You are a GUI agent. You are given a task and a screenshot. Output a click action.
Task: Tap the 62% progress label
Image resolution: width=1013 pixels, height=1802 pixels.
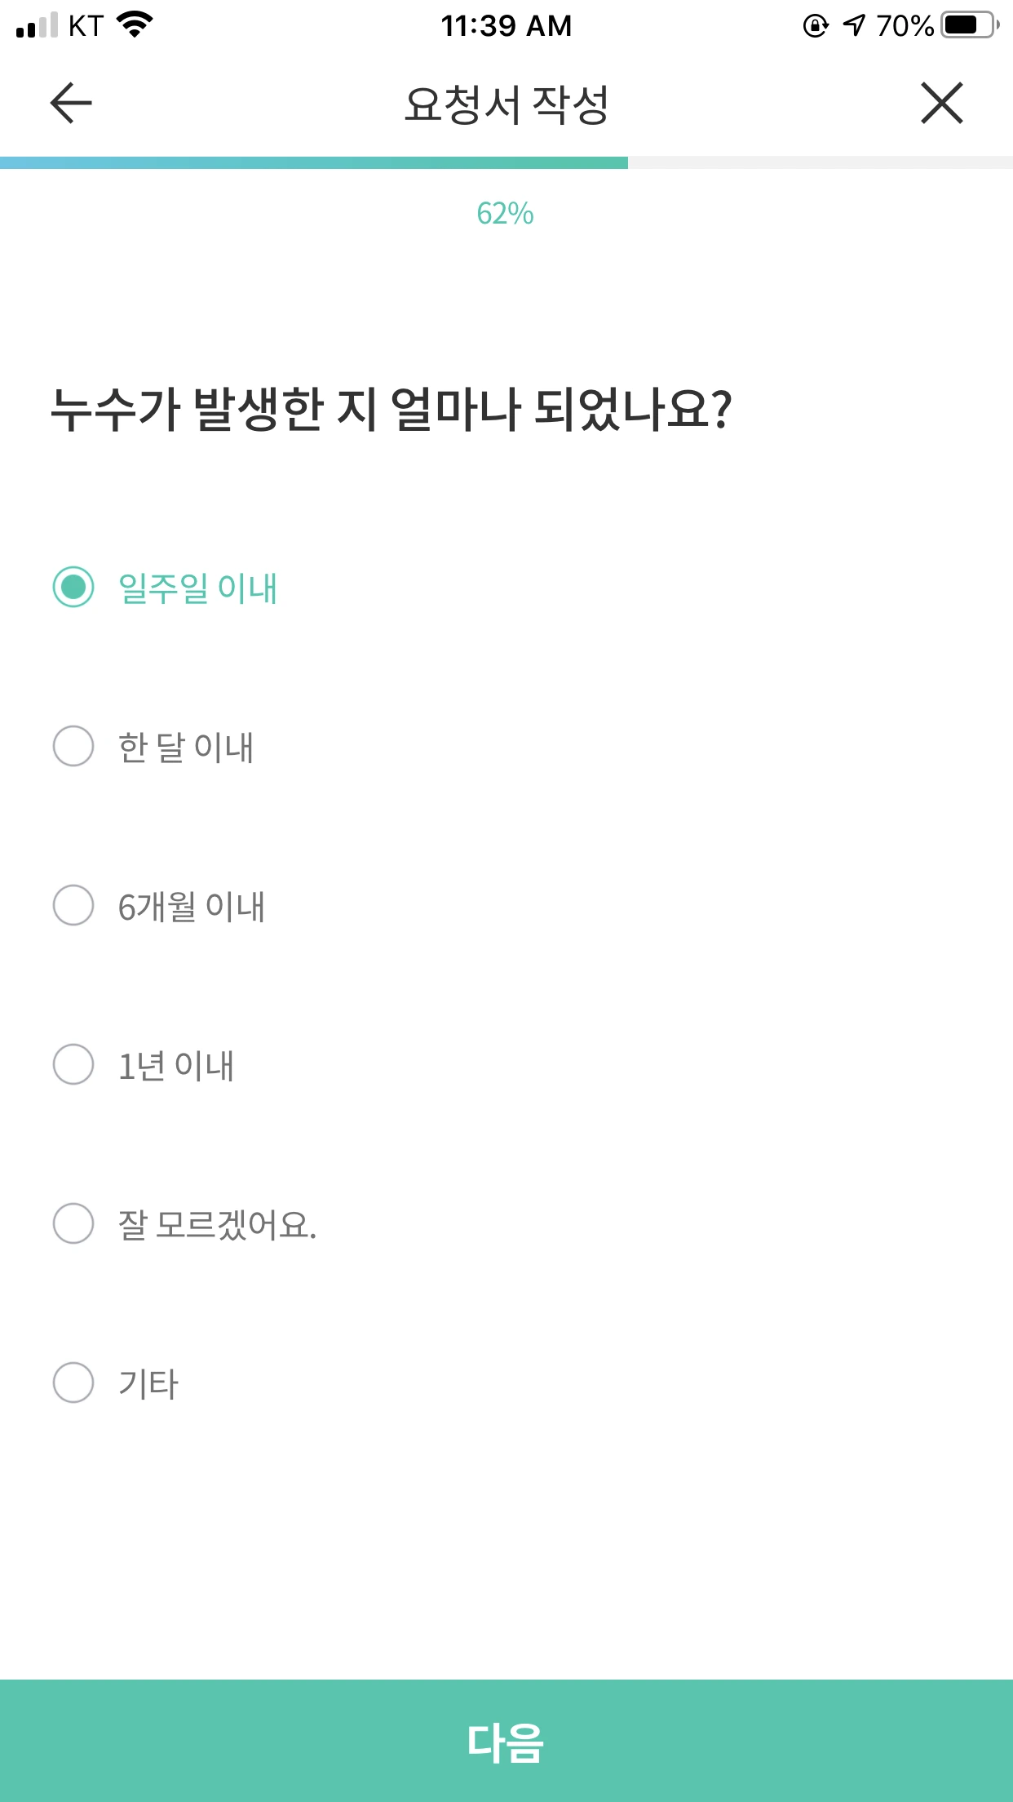[506, 214]
